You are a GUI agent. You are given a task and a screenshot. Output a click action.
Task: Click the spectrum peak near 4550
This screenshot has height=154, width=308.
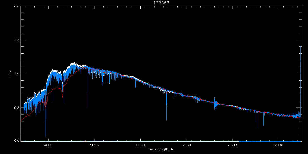(73, 64)
